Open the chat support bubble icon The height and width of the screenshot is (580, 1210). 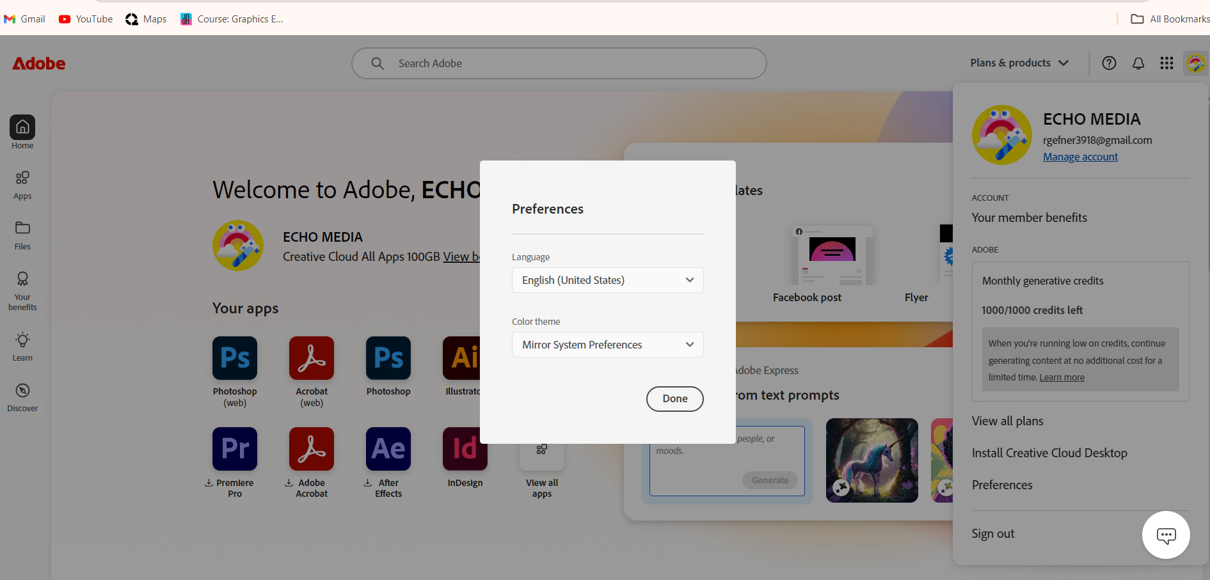(x=1166, y=535)
